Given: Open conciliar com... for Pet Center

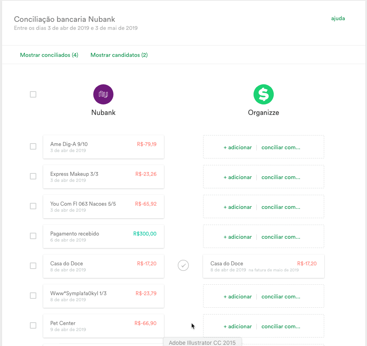Looking at the screenshot, I should [281, 327].
